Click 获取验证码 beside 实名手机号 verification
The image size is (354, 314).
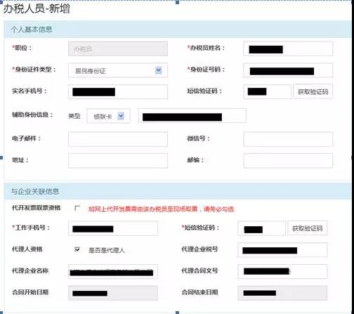[x=313, y=92]
